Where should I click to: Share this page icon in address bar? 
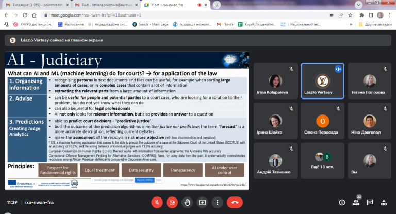pos(341,15)
